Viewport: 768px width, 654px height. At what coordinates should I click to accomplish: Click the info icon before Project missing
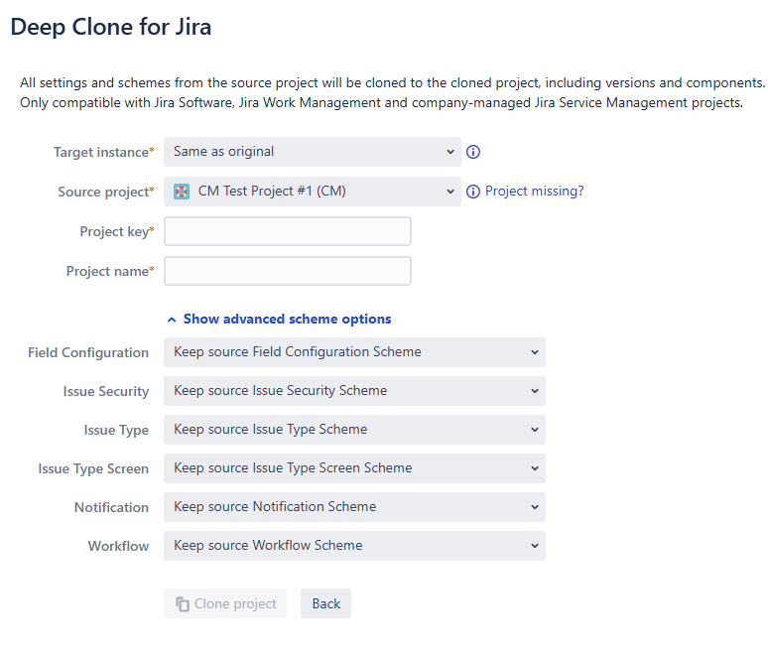tap(472, 192)
